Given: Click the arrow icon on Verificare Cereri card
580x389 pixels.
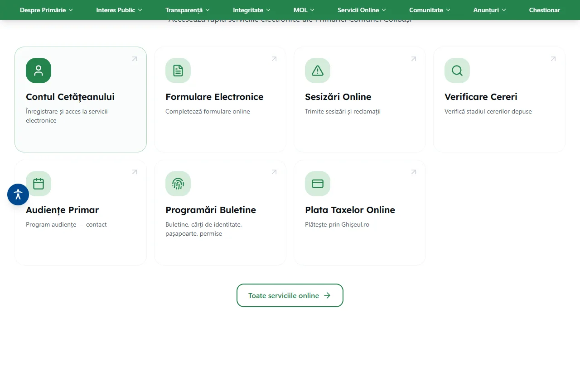Looking at the screenshot, I should click(x=553, y=59).
